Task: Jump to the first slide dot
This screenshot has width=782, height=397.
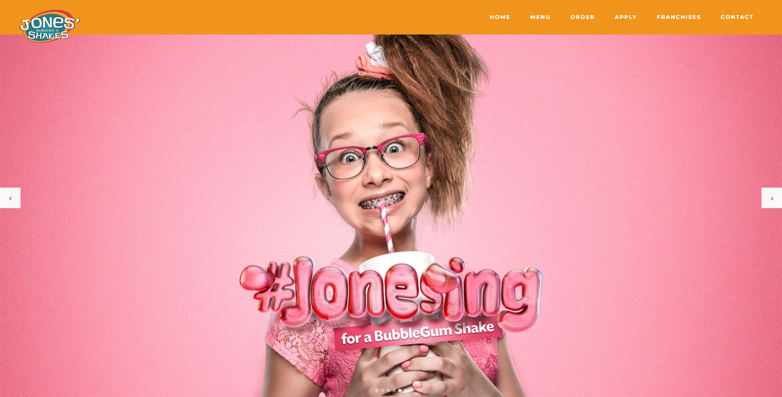Action: pos(377,390)
